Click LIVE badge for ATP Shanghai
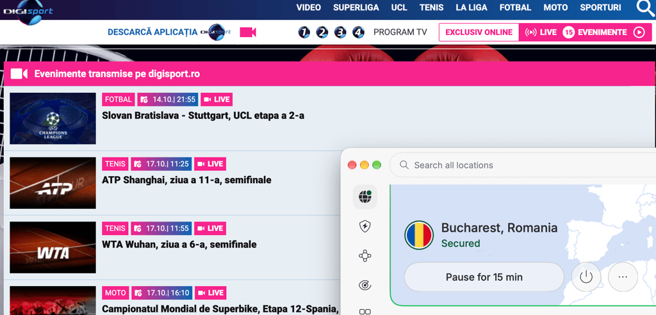This screenshot has height=315, width=656. click(x=210, y=164)
